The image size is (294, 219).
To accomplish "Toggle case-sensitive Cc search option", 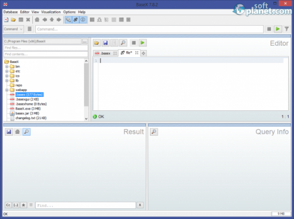I will coord(8,205).
